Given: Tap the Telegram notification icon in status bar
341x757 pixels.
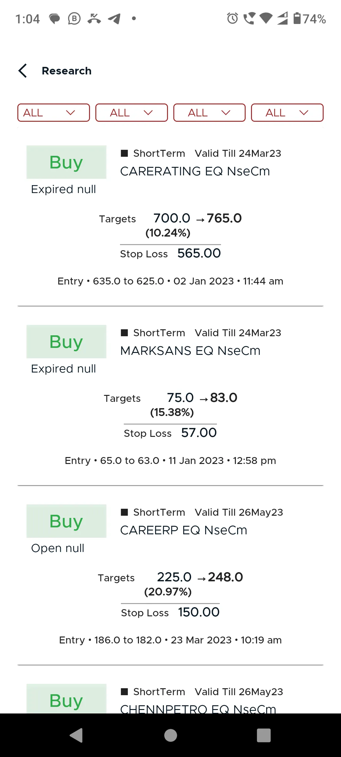Looking at the screenshot, I should [114, 19].
